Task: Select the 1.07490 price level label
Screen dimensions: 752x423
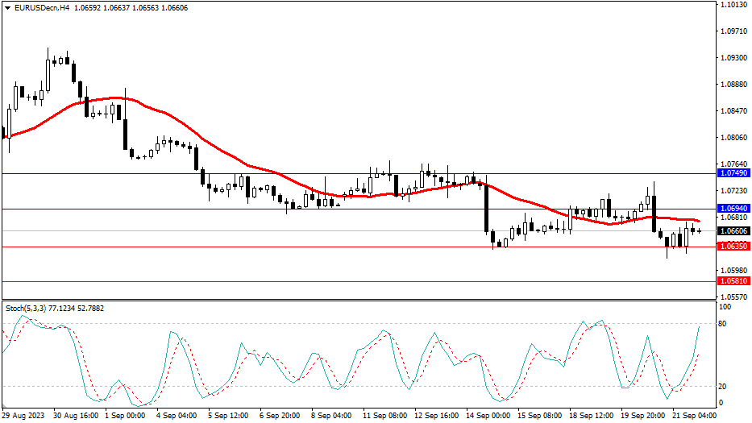Action: click(x=733, y=173)
